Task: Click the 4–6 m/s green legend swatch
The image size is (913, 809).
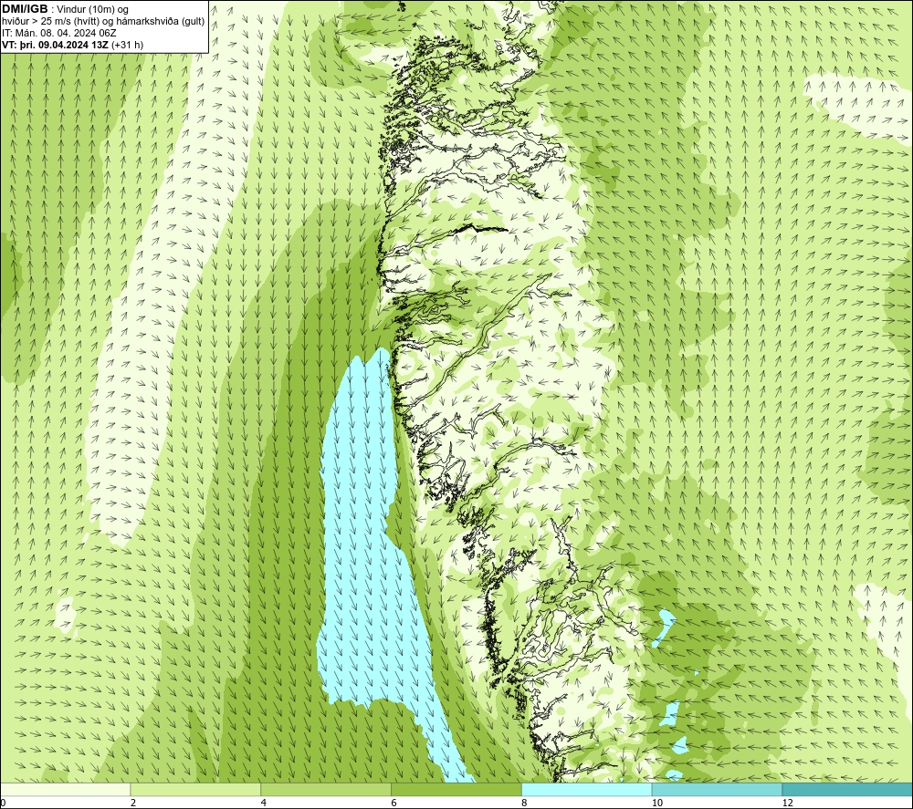Action: click(326, 789)
